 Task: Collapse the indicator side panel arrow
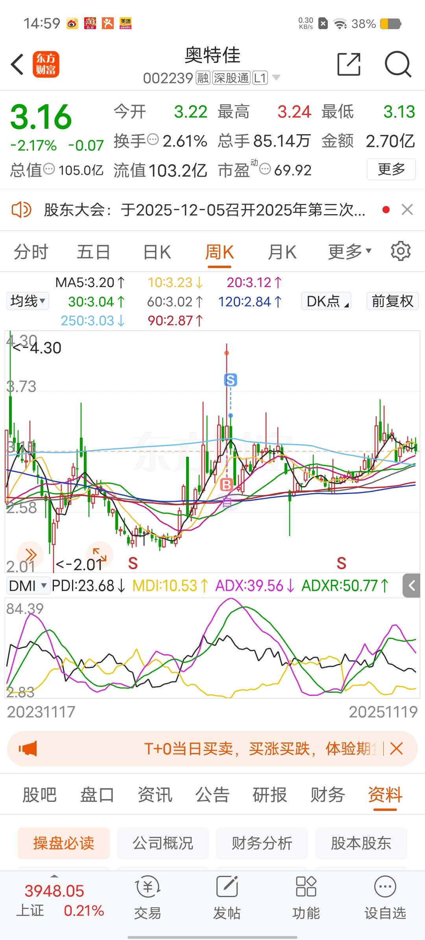click(x=412, y=586)
